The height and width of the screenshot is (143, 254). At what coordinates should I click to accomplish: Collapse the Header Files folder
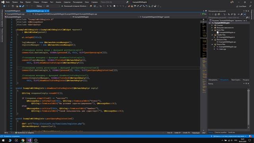tap(212, 35)
